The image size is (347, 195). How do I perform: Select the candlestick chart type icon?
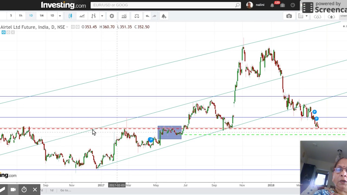(x=70, y=16)
